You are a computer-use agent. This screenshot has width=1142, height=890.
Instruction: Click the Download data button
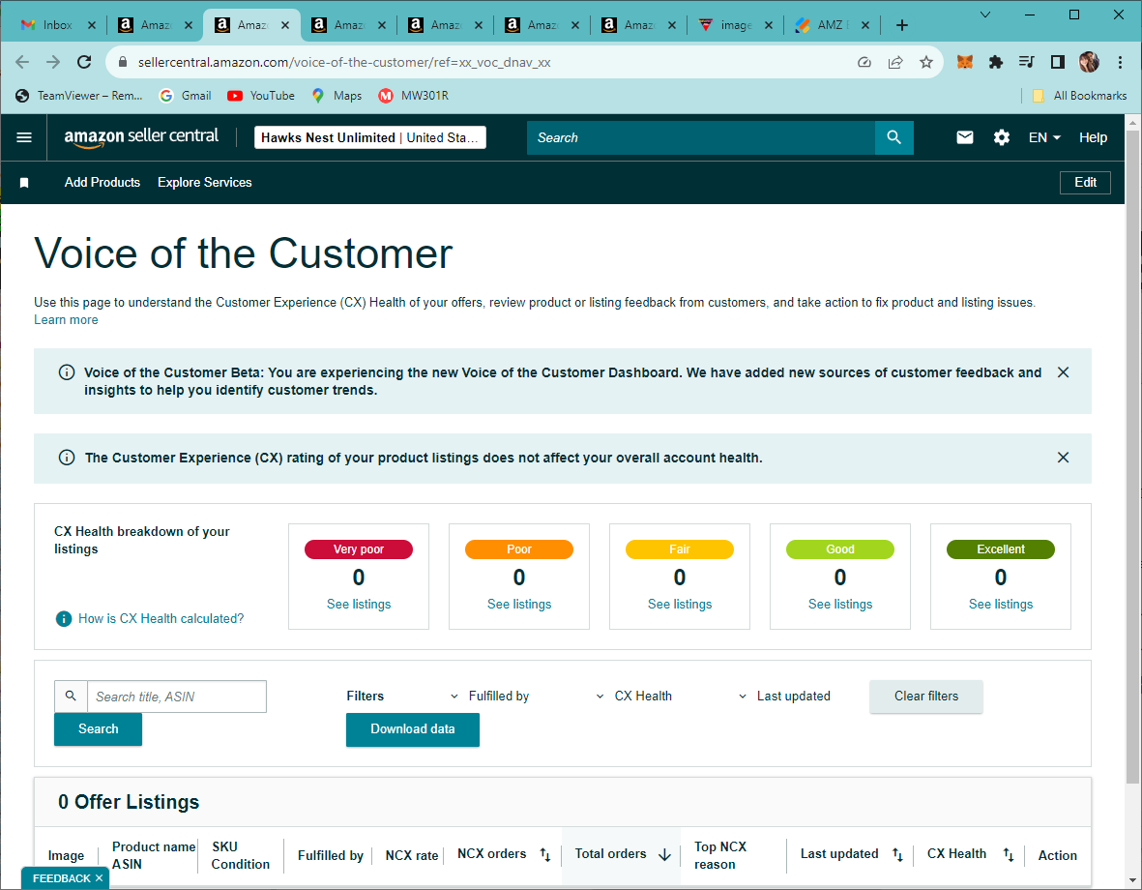(412, 728)
